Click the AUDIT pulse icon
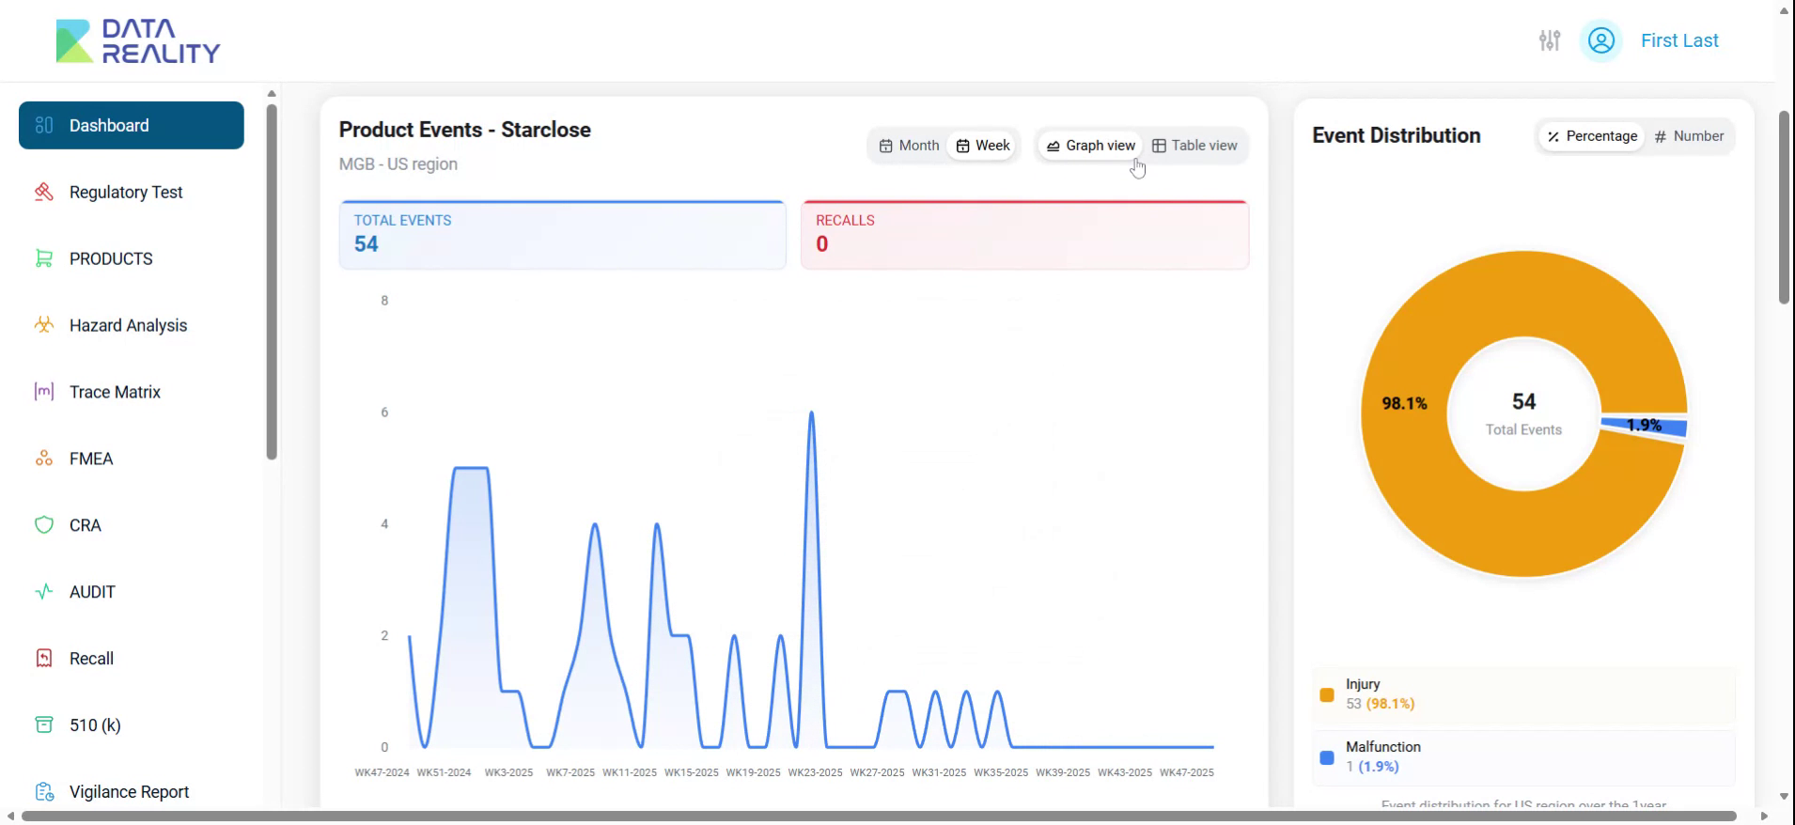This screenshot has width=1795, height=825. [x=44, y=592]
